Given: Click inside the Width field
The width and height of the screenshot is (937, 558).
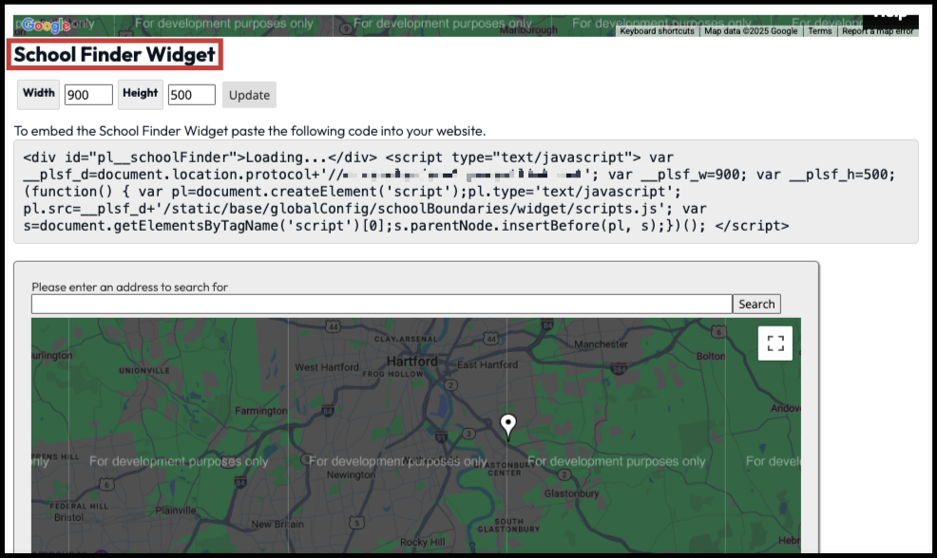Looking at the screenshot, I should pyautogui.click(x=89, y=95).
